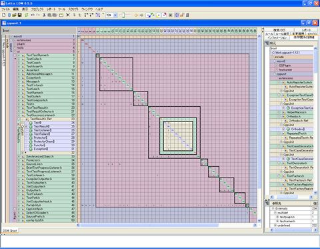This screenshot has width=320, height=249.
Task: Click class icon next to Protector()
Action: pyautogui.click(x=31, y=138)
